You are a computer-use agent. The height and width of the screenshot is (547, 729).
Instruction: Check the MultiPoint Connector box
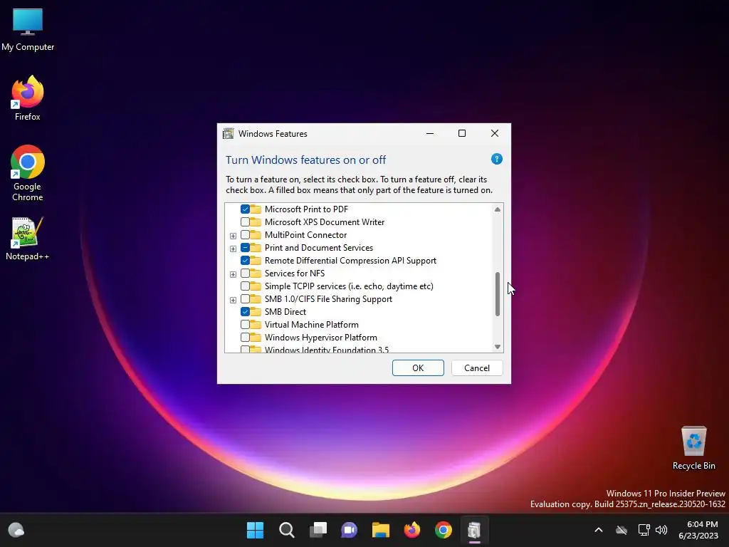(x=245, y=235)
